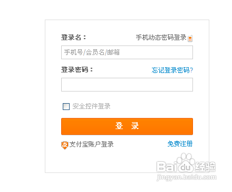This screenshot has width=232, height=192.
Task: Click the jingyan.baidu.com watermark text
Action: pos(187,177)
